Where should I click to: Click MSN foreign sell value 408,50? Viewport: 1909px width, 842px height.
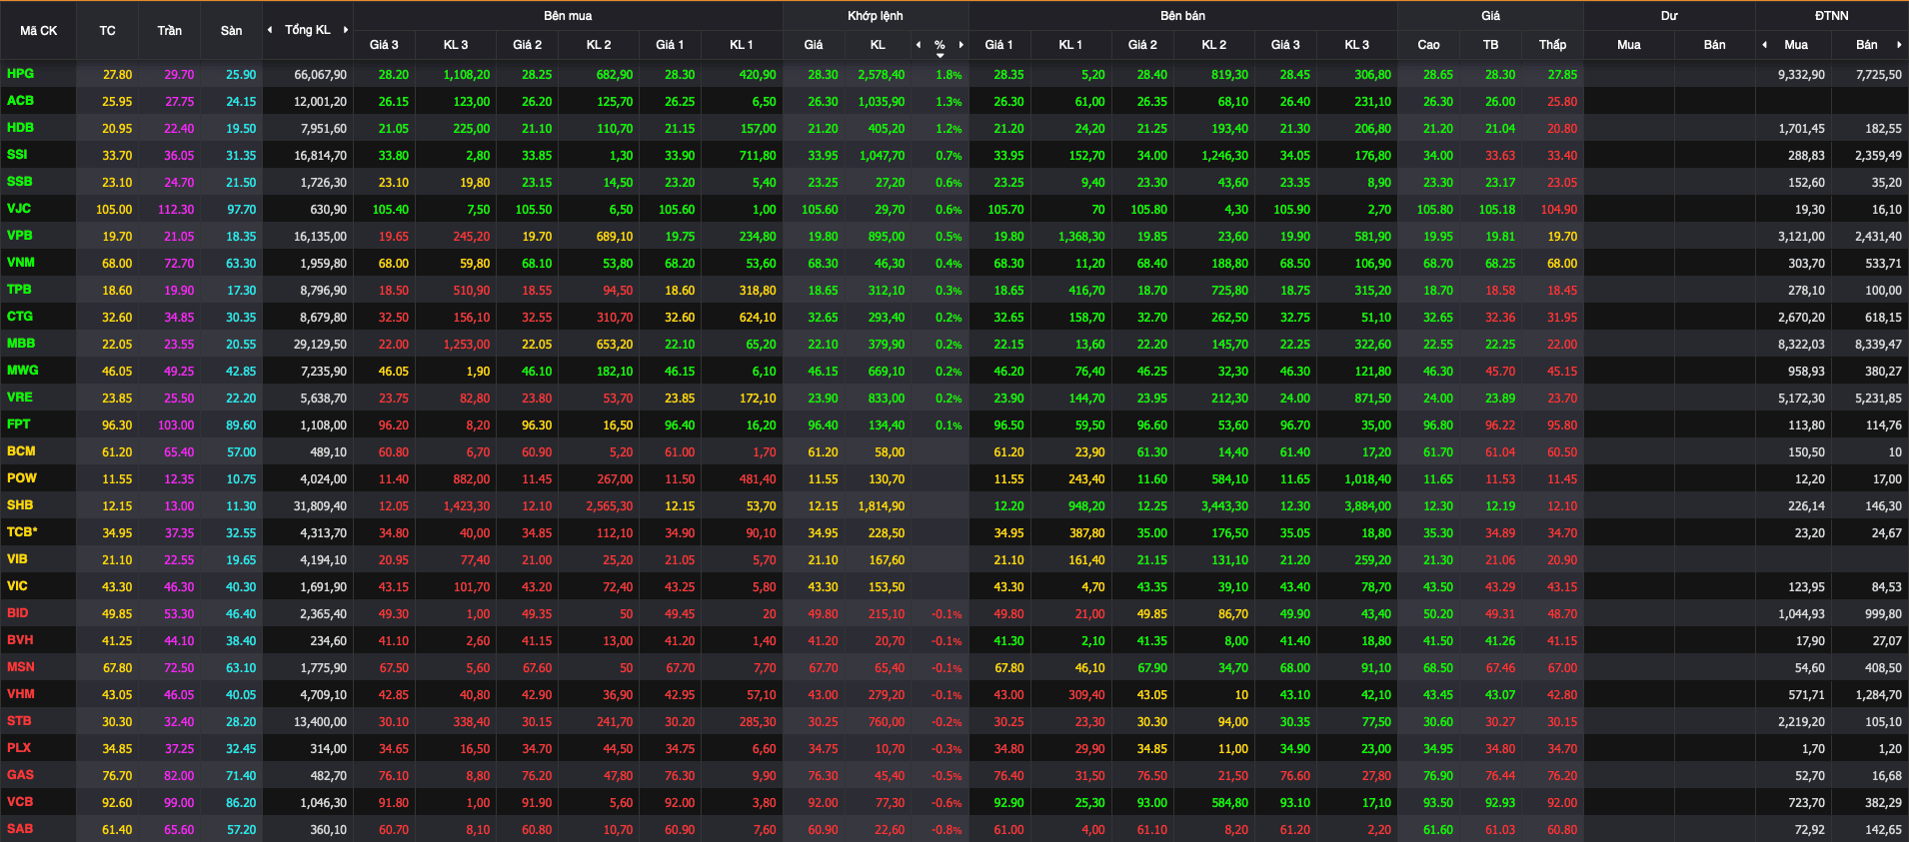(1883, 668)
